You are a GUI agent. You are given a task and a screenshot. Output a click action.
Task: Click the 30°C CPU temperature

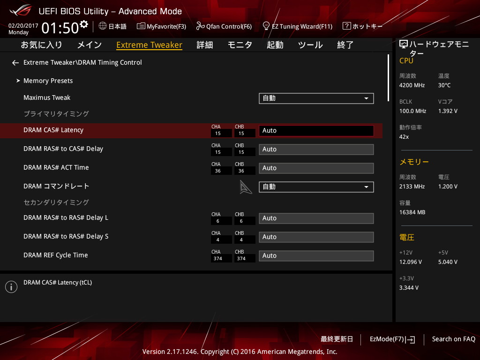(444, 85)
